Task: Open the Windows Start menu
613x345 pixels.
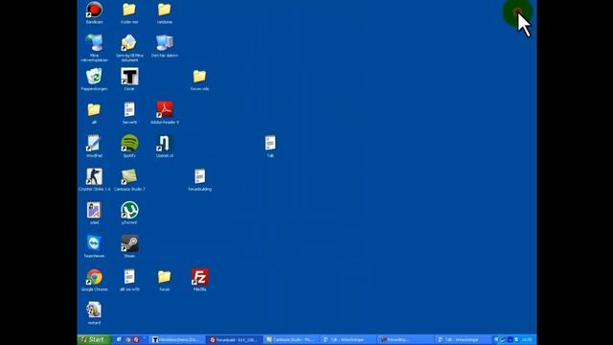Action: 95,339
